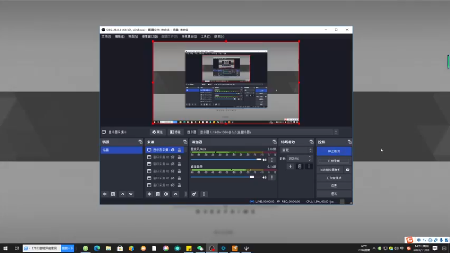Remove selected scene with trash icon
Image resolution: width=450 pixels, height=253 pixels.
pyautogui.click(x=113, y=194)
